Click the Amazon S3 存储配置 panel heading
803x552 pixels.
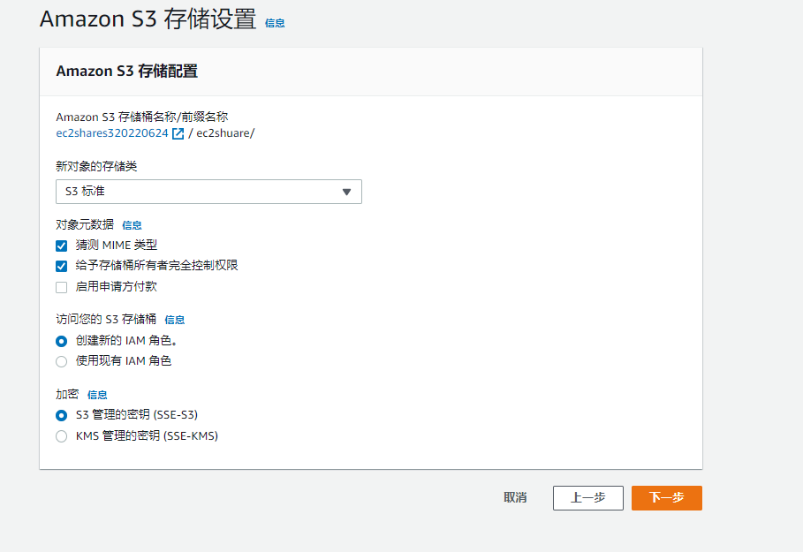point(127,72)
